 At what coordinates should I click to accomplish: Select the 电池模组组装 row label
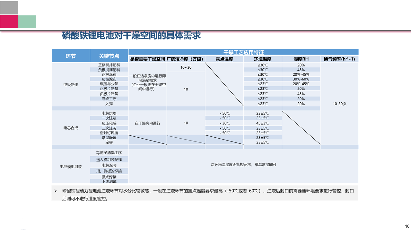pyautogui.click(x=71, y=167)
